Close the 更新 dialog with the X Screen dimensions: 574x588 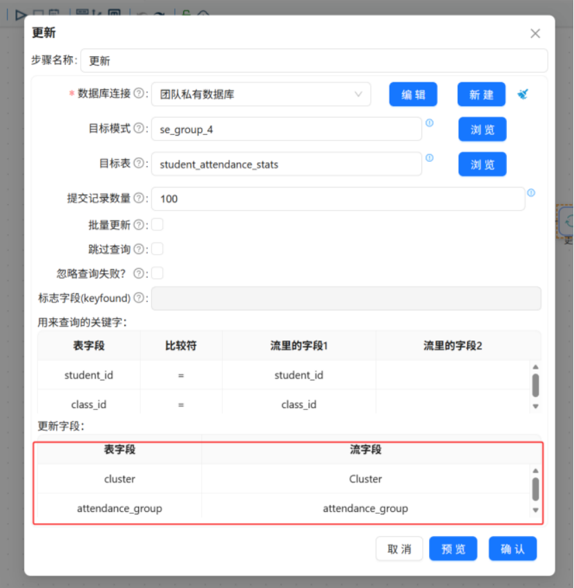[535, 33]
